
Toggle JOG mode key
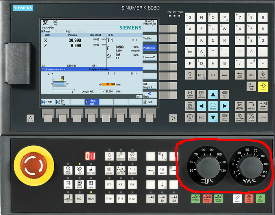(79, 170)
